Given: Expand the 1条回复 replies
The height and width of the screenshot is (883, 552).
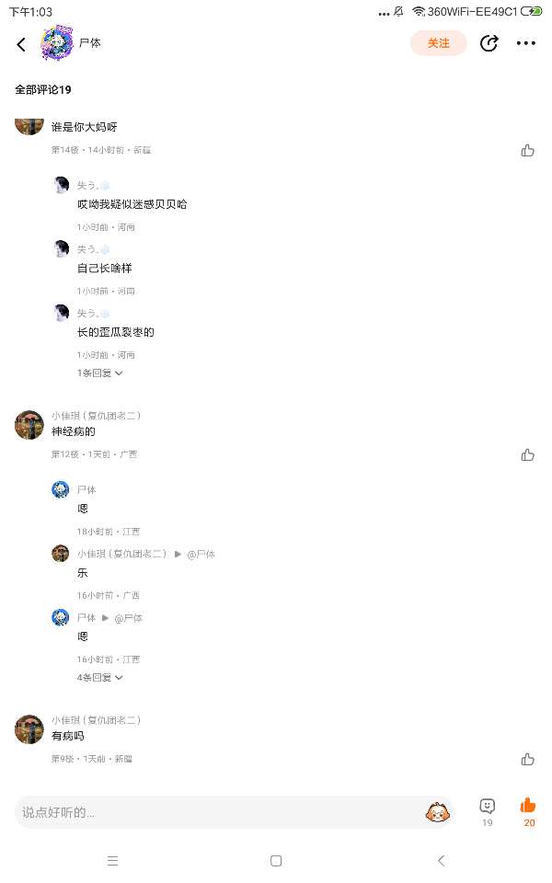Looking at the screenshot, I should [99, 373].
